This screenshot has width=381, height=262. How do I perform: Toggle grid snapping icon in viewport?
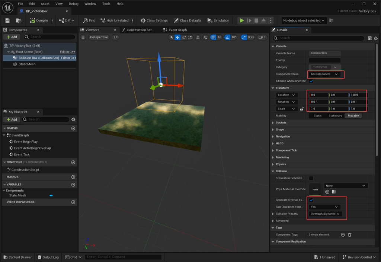pyautogui.click(x=213, y=37)
